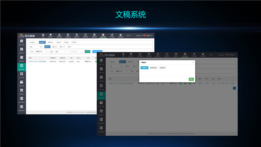Choose 新媒体稿件 option in publish dialog
This screenshot has width=261, height=147.
point(153,68)
